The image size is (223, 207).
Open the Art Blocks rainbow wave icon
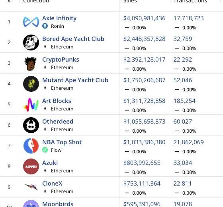pos(31,104)
